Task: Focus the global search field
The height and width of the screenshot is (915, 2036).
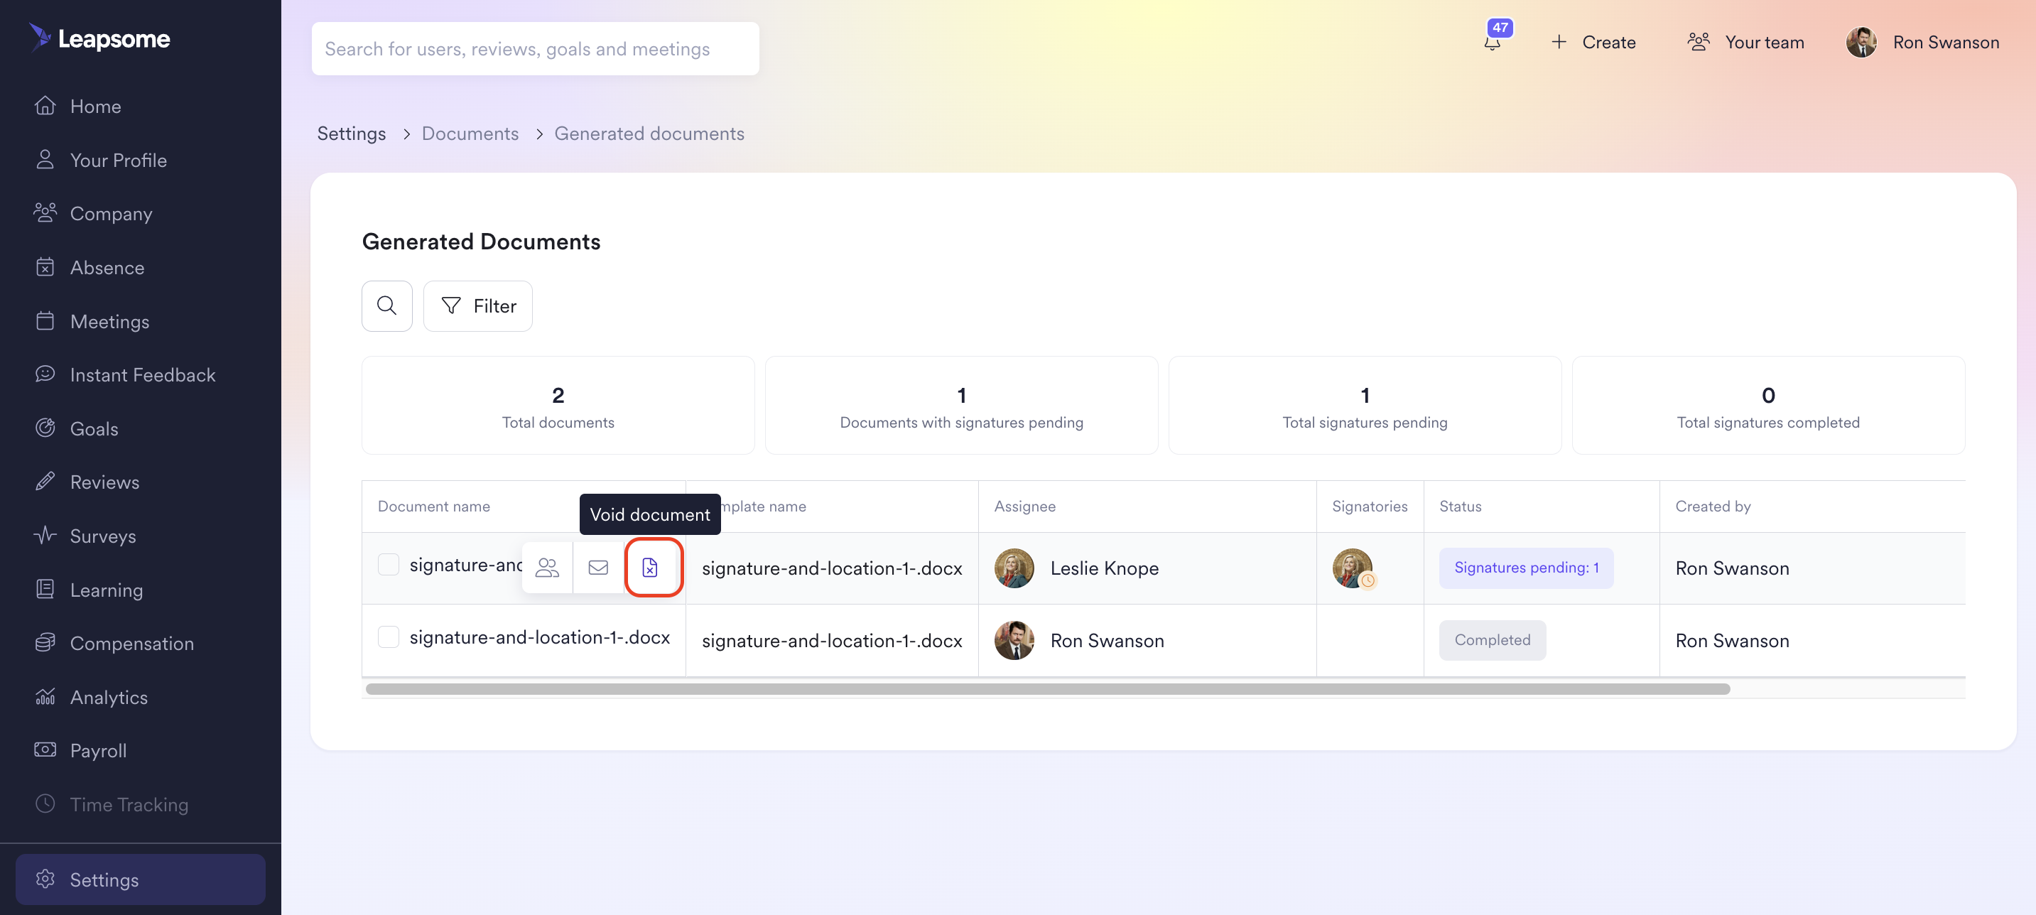Action: [x=535, y=49]
